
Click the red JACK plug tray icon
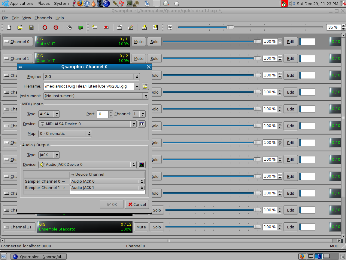click(285, 4)
